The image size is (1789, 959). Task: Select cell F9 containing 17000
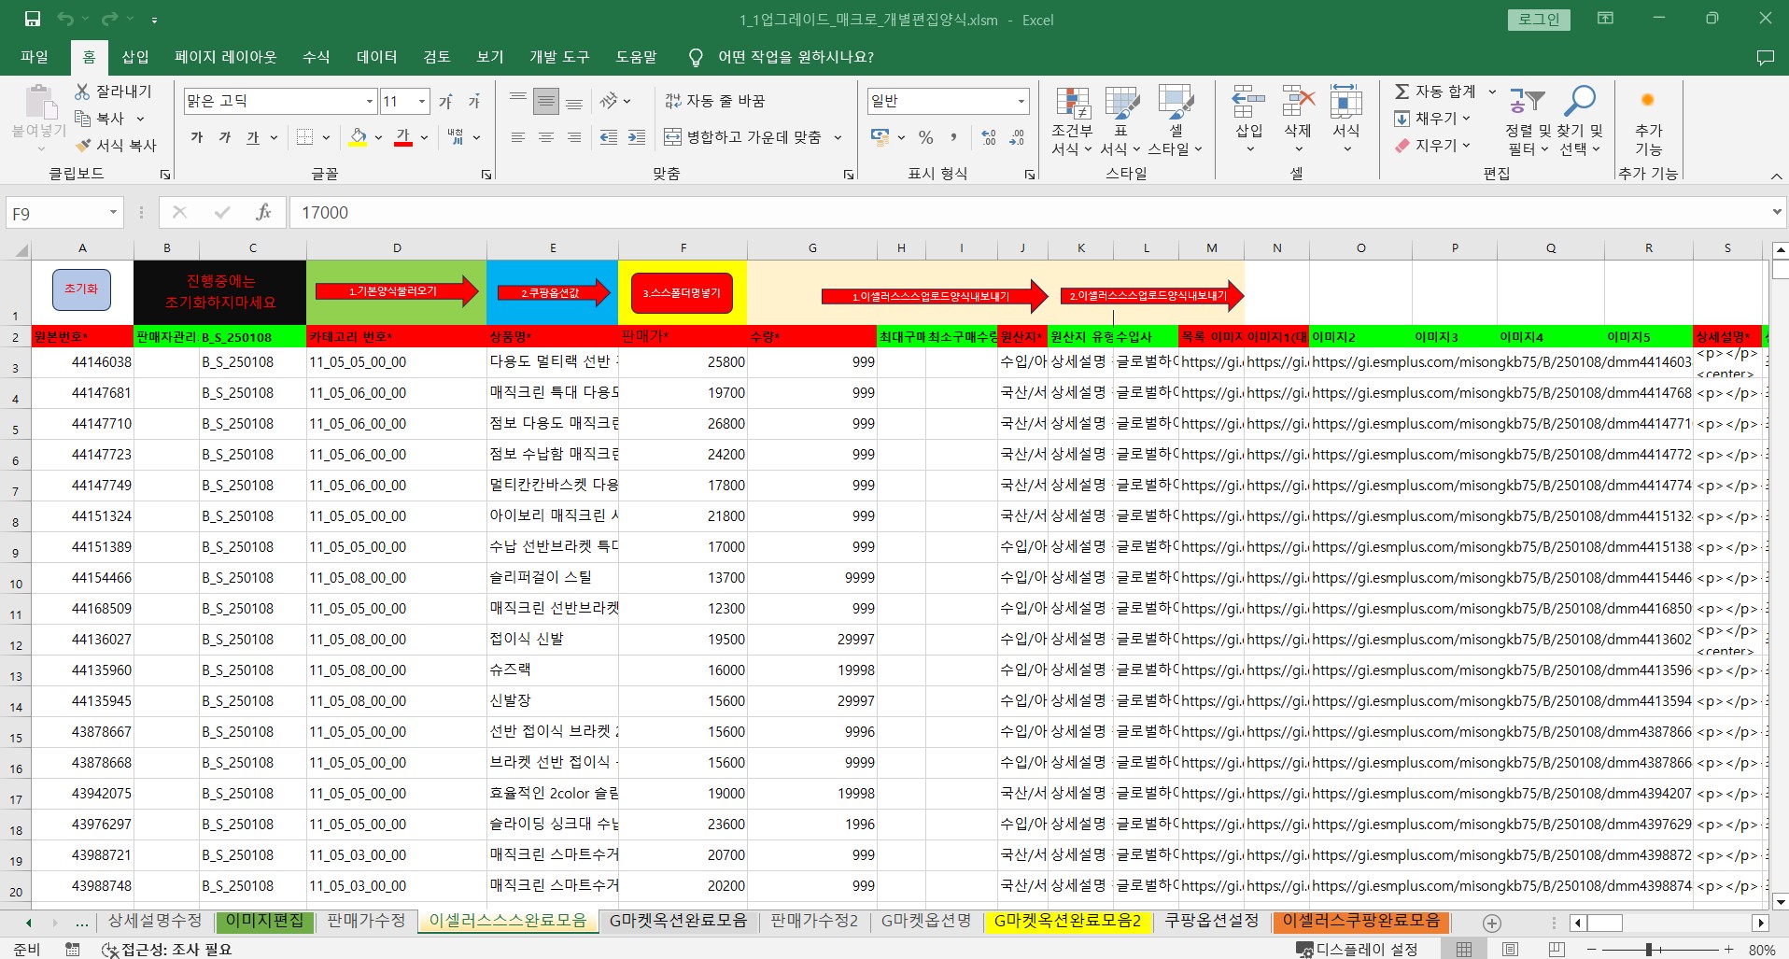point(683,547)
